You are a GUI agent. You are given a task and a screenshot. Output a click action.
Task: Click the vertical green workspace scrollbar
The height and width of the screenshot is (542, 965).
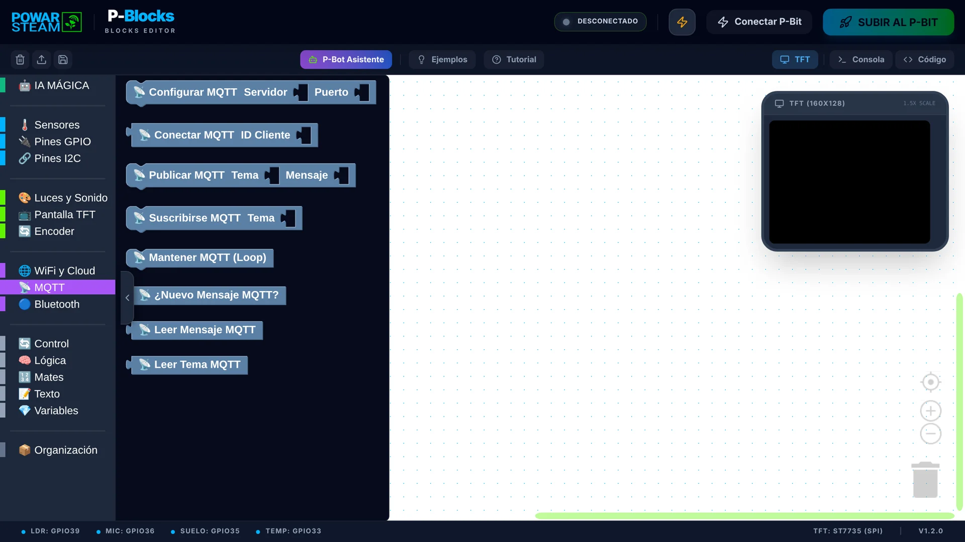[x=959, y=401]
